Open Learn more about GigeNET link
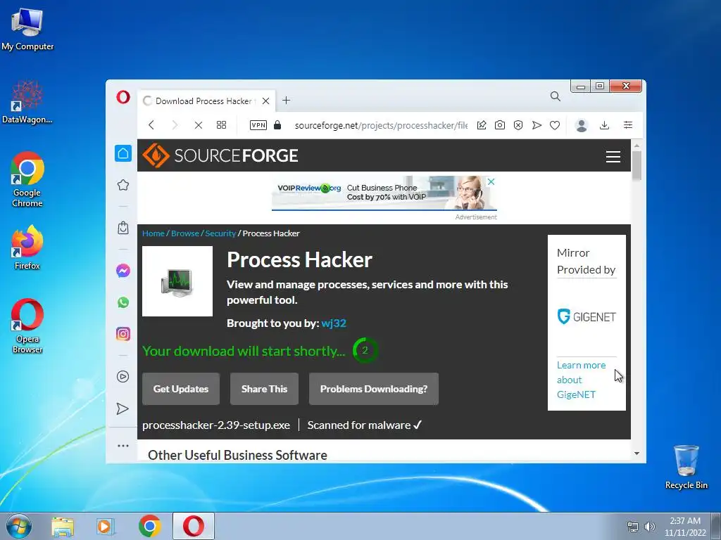This screenshot has height=540, width=721. (581, 380)
